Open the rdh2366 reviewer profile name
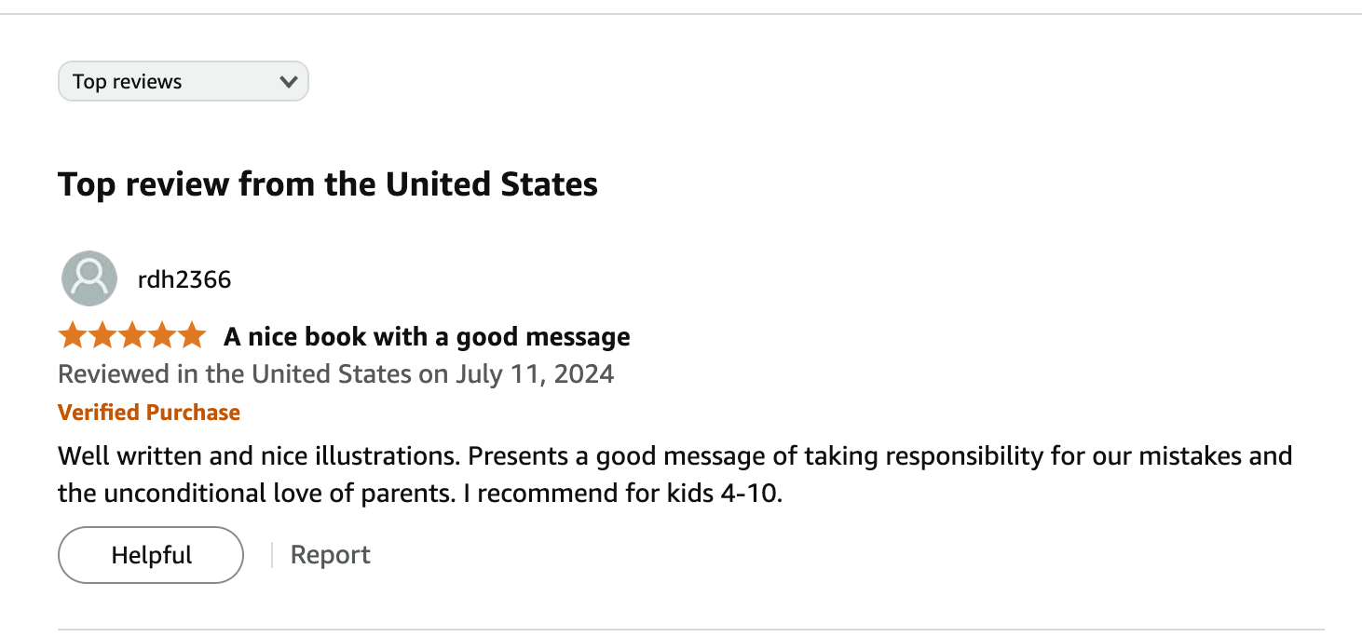1362x637 pixels. coord(184,279)
